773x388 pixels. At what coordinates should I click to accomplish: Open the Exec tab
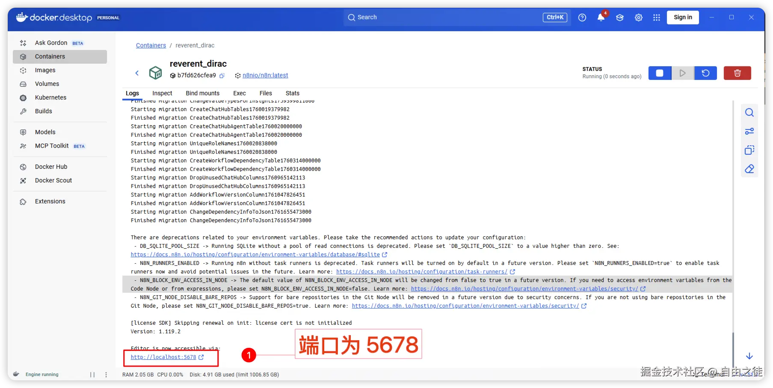point(240,93)
